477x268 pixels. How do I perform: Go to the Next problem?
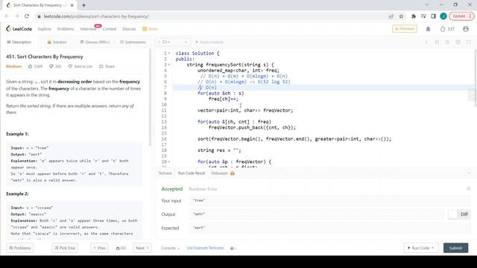click(x=142, y=248)
